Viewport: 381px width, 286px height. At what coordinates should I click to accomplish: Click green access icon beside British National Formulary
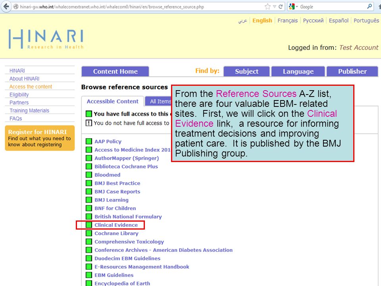tap(89, 216)
